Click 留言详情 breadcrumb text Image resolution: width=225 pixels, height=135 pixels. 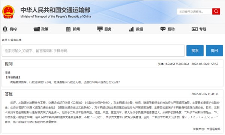tap(16, 40)
